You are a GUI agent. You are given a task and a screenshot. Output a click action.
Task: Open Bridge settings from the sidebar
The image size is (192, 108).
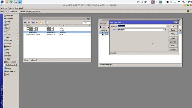[8, 22]
